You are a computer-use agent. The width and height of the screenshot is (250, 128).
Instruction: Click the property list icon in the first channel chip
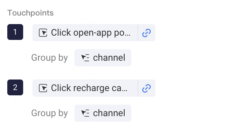(85, 58)
